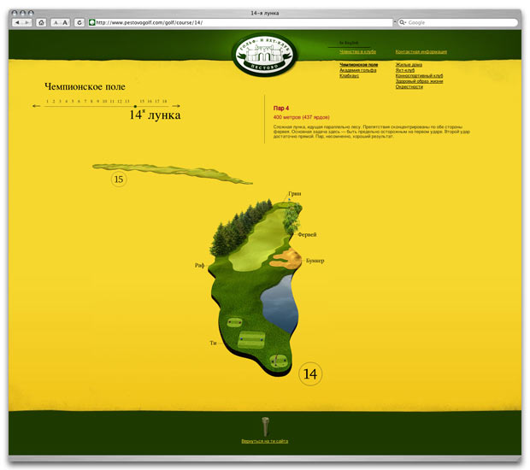The image size is (530, 470).
Task: Open the 'Членство в клубе' navigation item
Action: [357, 51]
